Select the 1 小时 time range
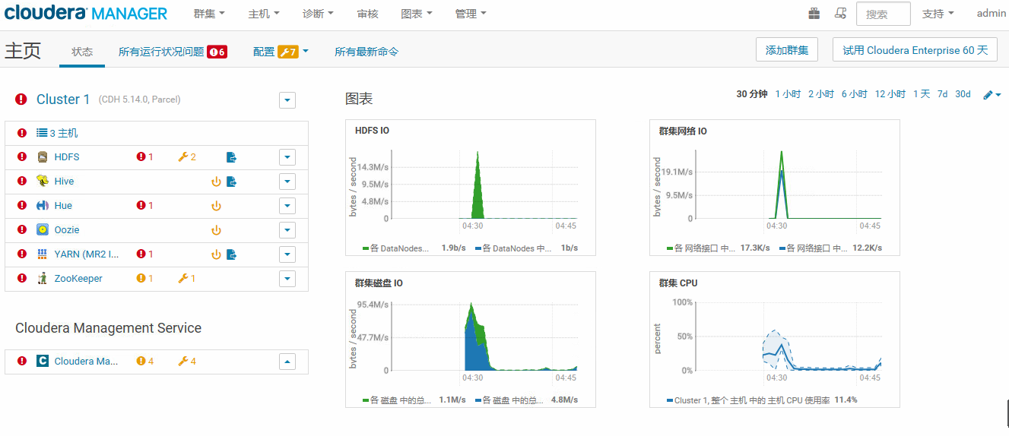Viewport: 1009px width, 436px height. [788, 94]
